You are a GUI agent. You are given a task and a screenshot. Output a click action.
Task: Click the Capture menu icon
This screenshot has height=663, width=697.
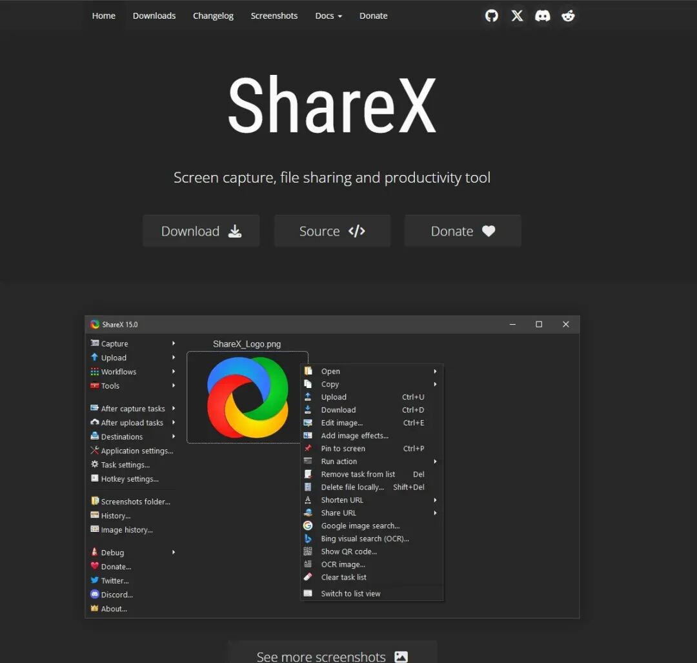click(94, 343)
